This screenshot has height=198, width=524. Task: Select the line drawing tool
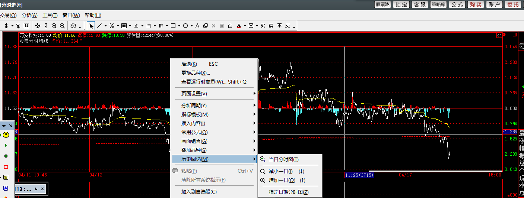click(x=99, y=26)
